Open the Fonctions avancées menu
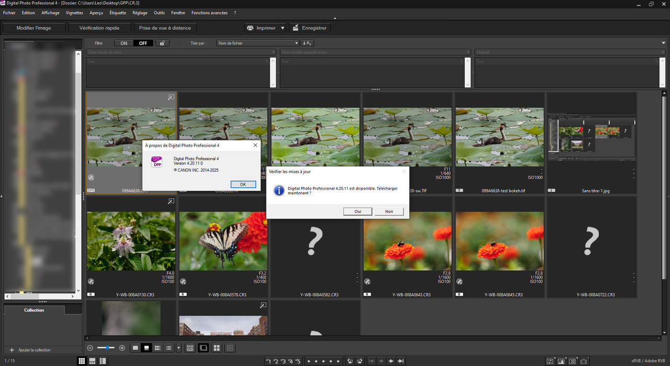670x366 pixels. click(209, 13)
